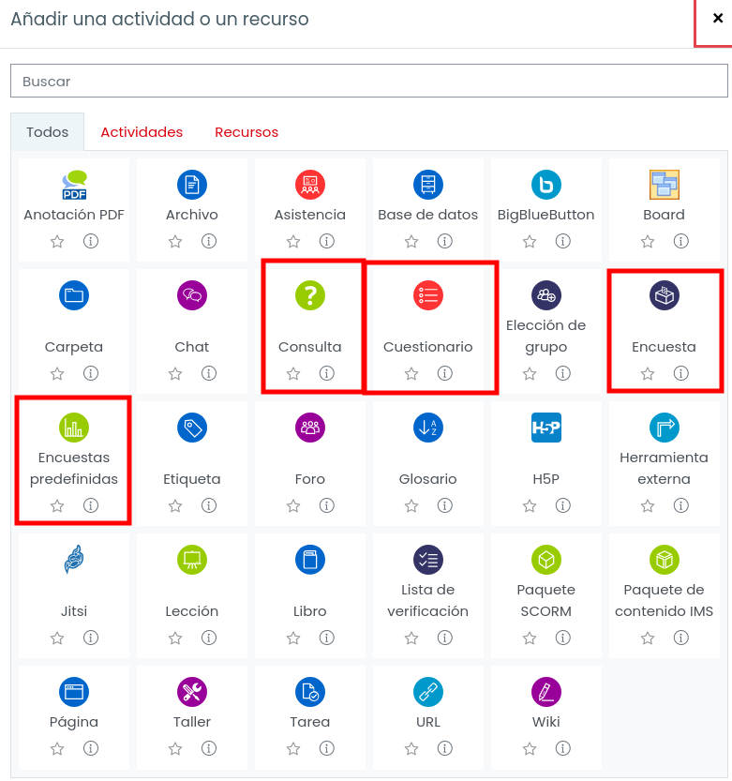Switch to the Recursos tab
Viewport: 732px width, 781px height.
click(x=246, y=132)
